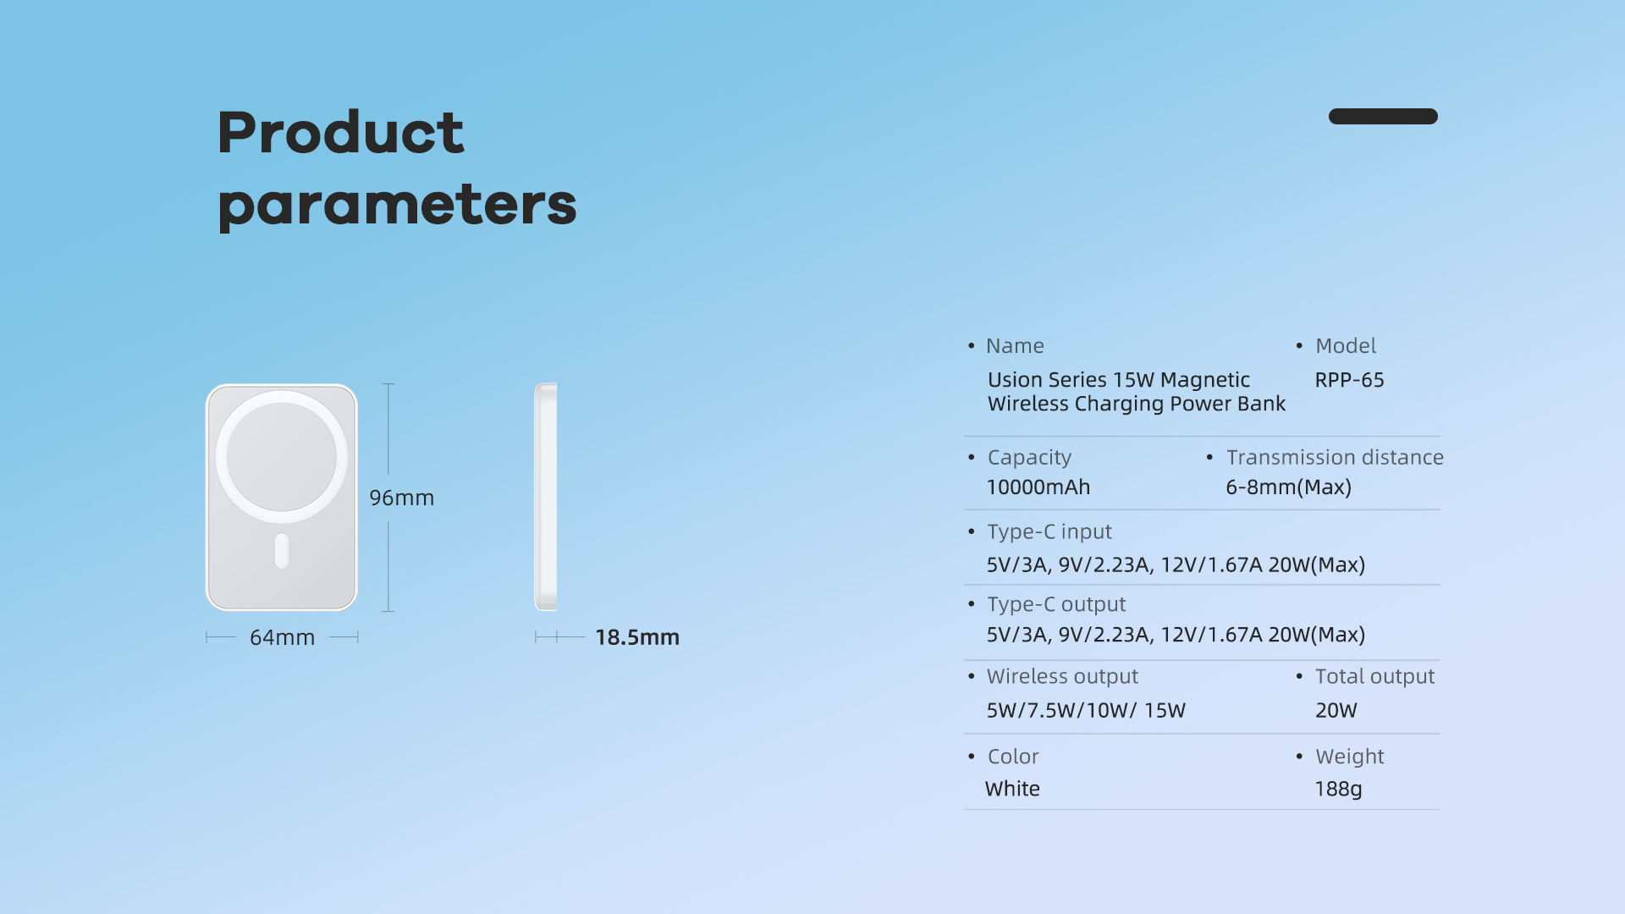
Task: Click the 64mm width dimension label
Action: click(282, 637)
